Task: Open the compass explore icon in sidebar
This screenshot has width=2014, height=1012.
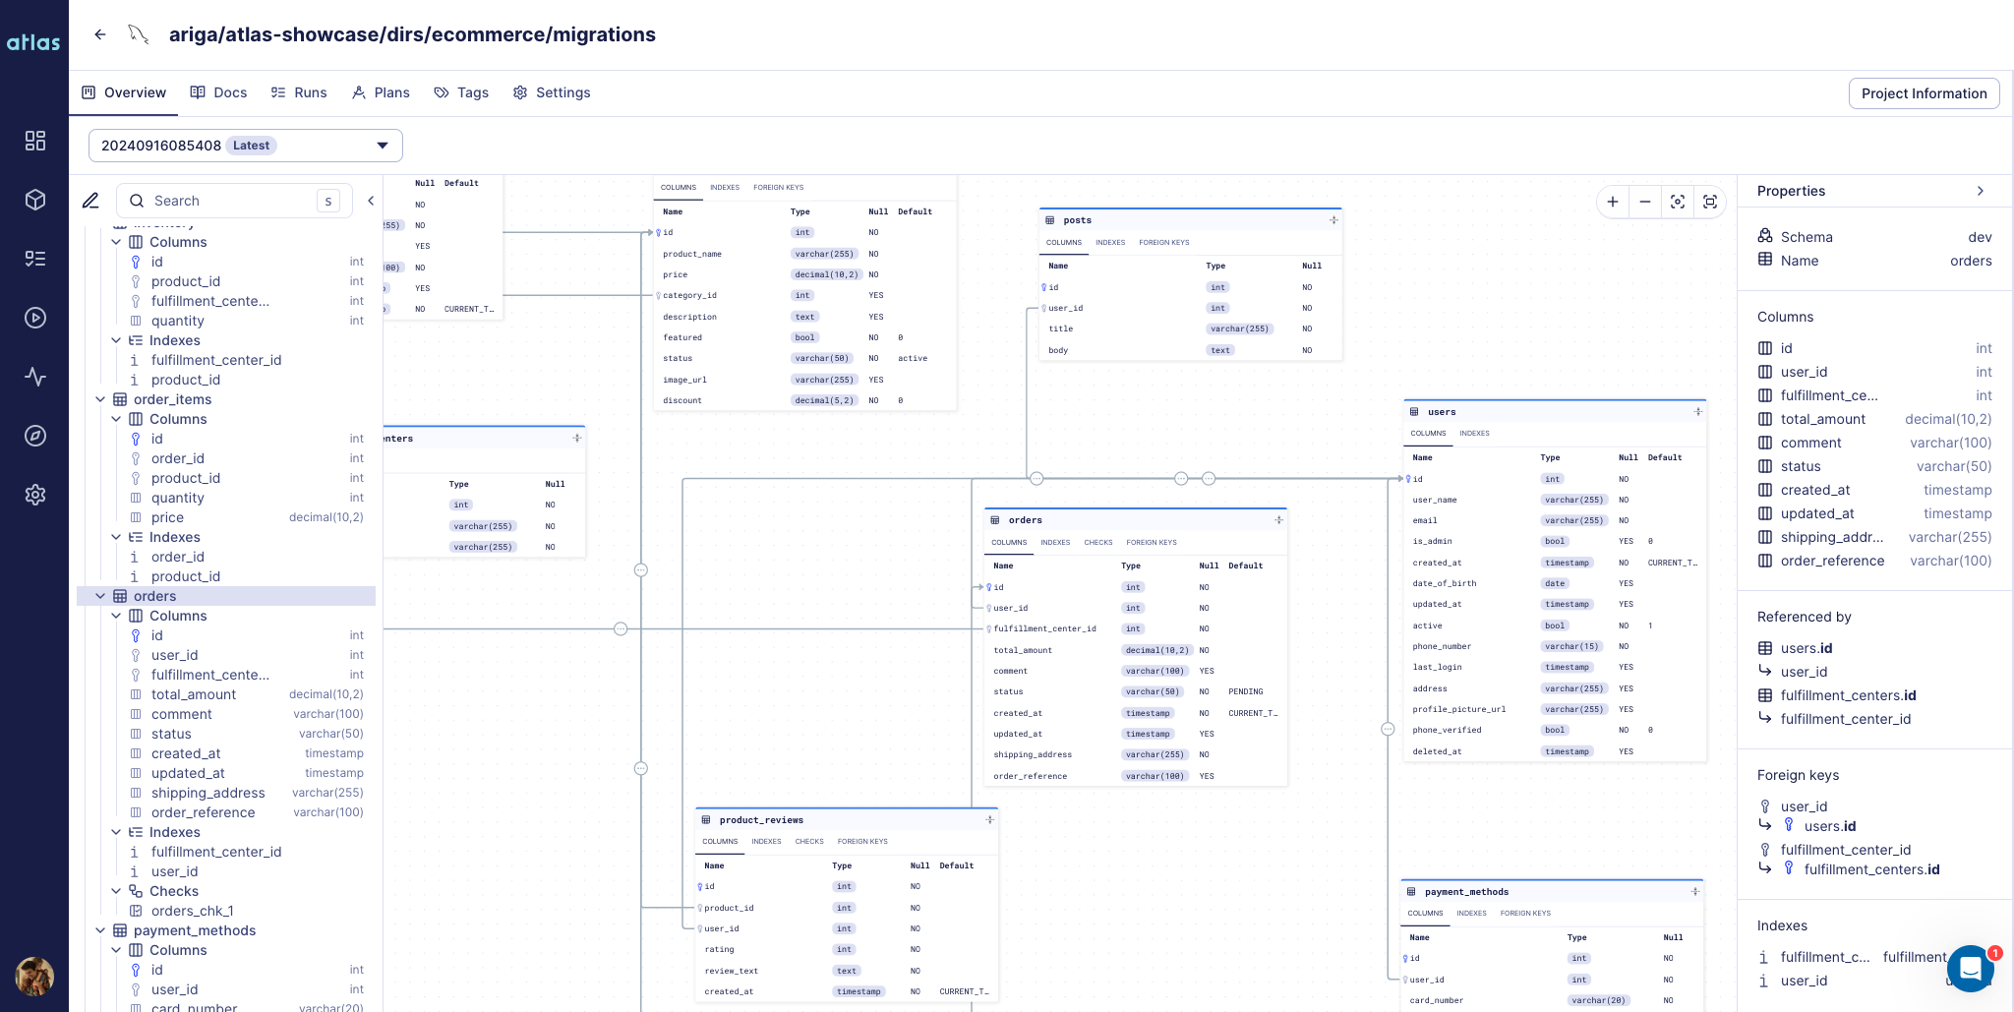Action: pos(35,436)
